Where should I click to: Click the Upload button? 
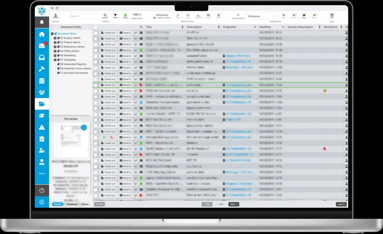point(56,16)
